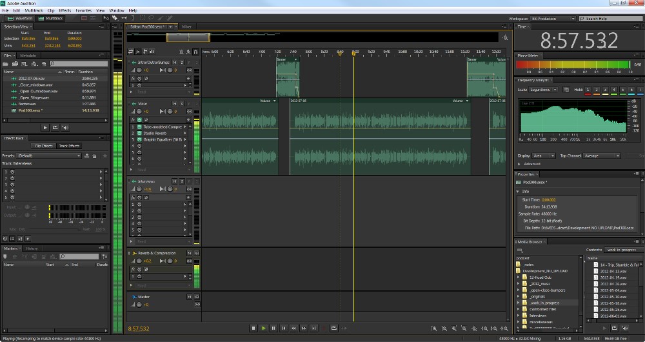The width and height of the screenshot is (645, 342).
Task: Select the Slip tool in the toolbar
Action: (x=124, y=19)
